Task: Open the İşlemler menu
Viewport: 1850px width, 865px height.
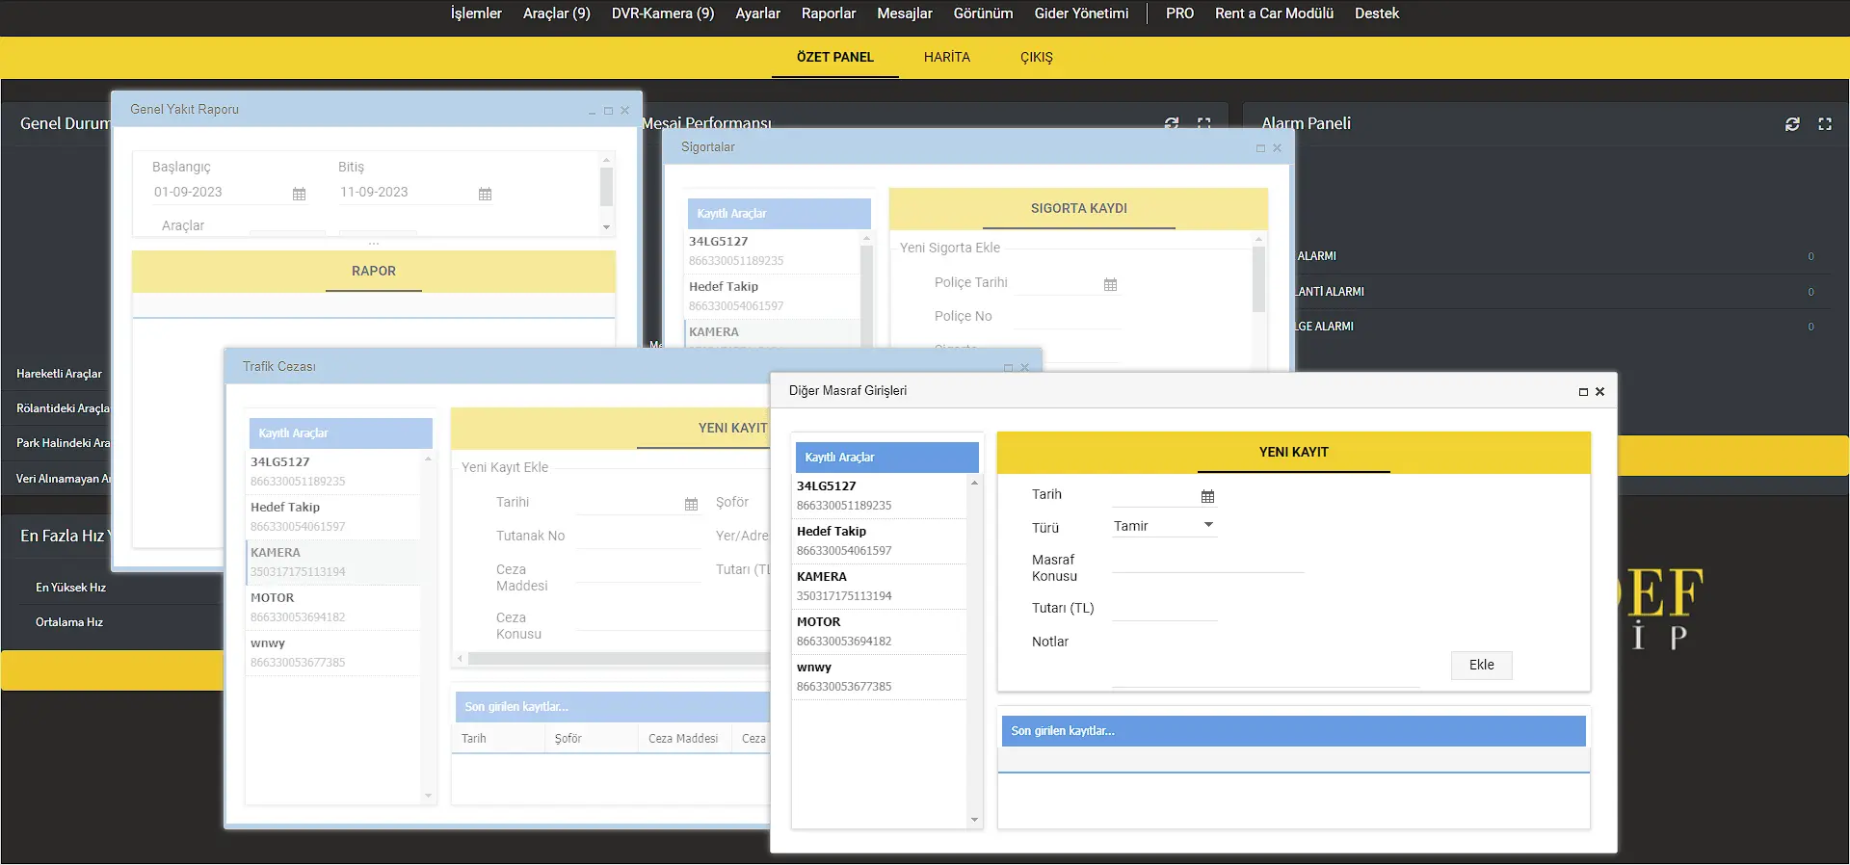Action: [476, 13]
